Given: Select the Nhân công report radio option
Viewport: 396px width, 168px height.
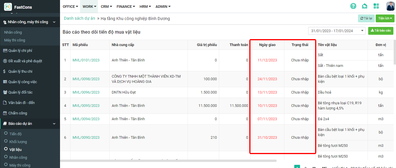Looking at the screenshot, I should pos(18,157).
